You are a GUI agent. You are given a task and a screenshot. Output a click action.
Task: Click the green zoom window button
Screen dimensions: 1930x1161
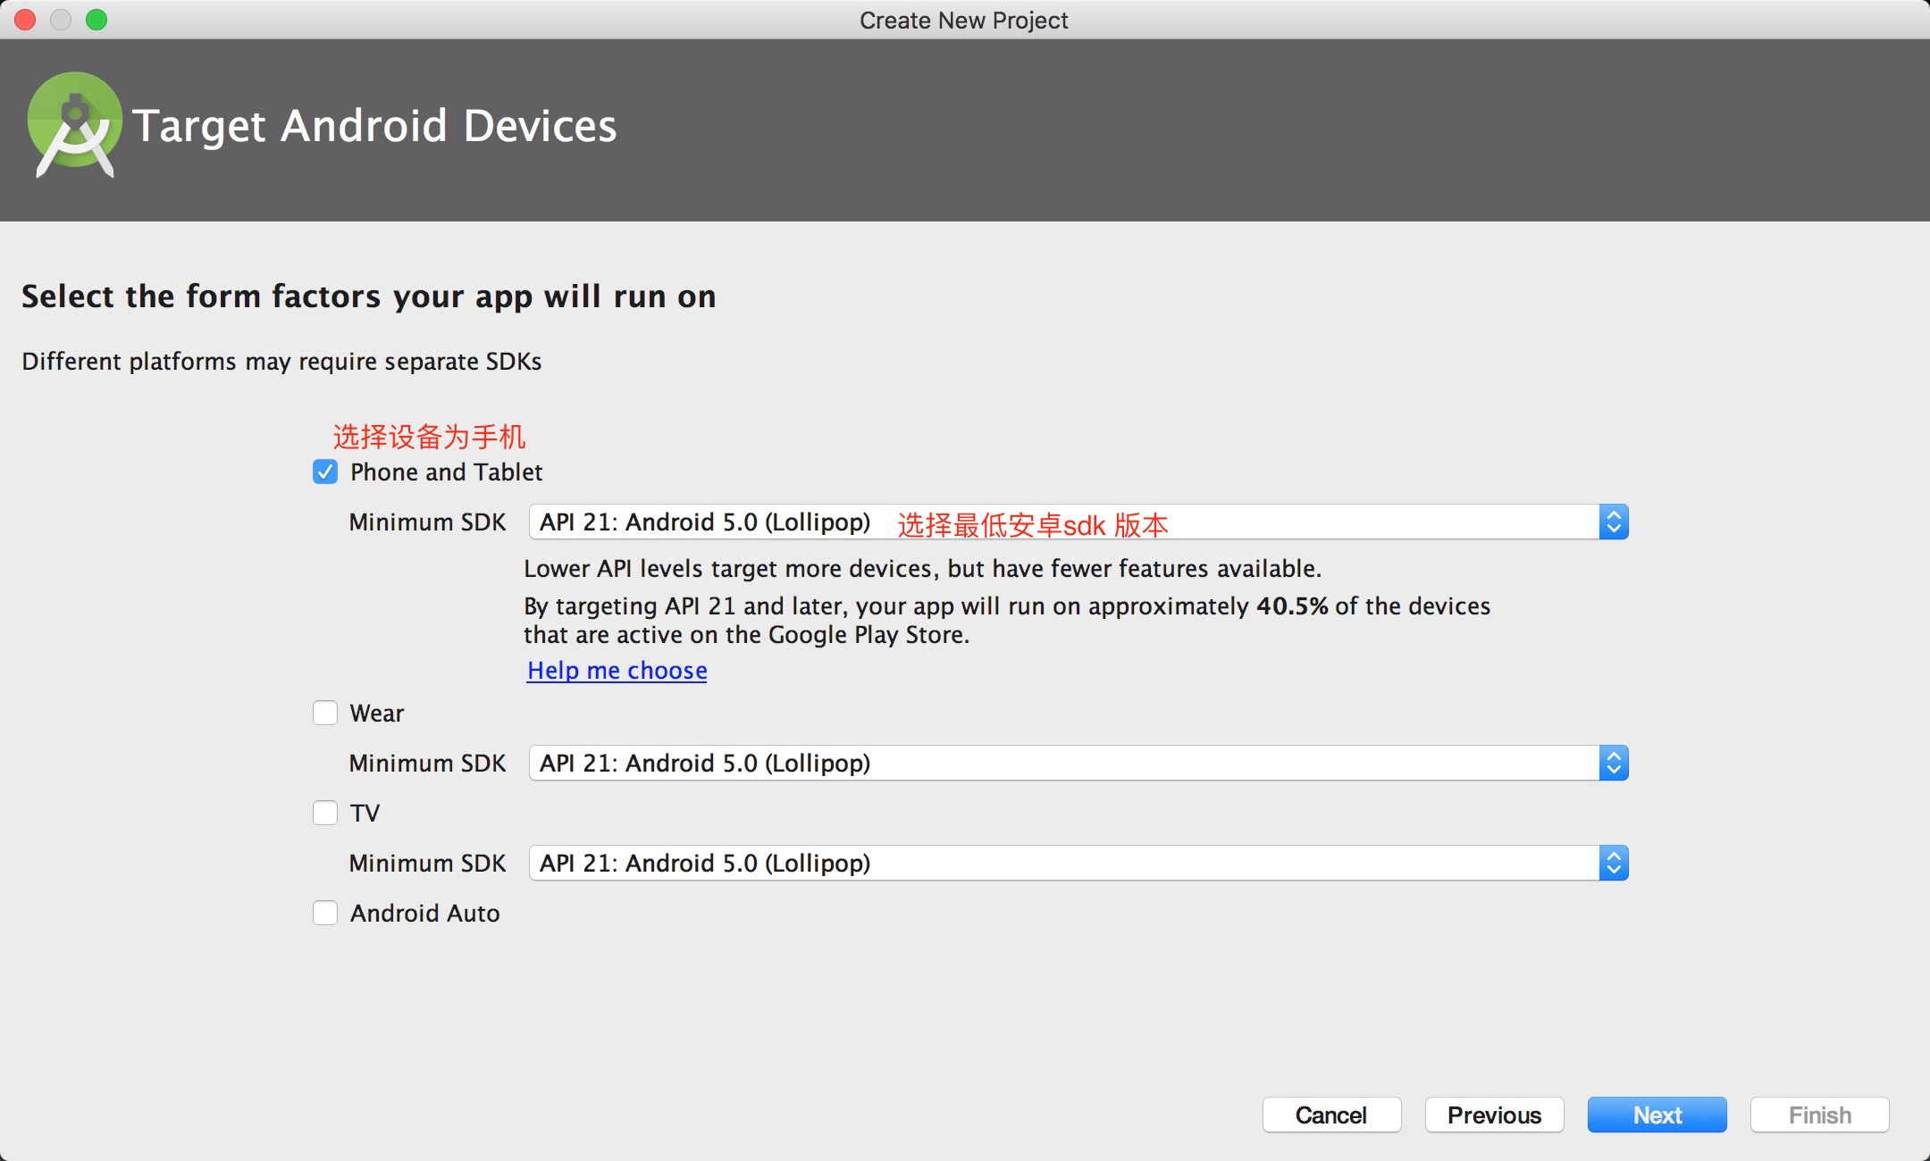point(96,20)
